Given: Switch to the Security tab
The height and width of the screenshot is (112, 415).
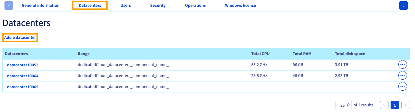Looking at the screenshot, I should [x=158, y=5].
